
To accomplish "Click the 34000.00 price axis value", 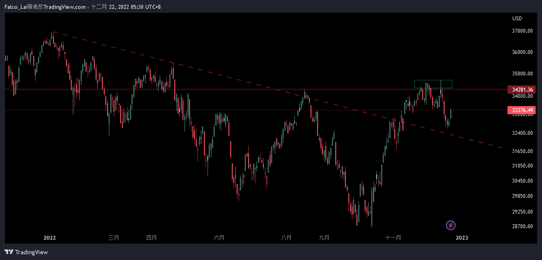I will tap(522, 96).
